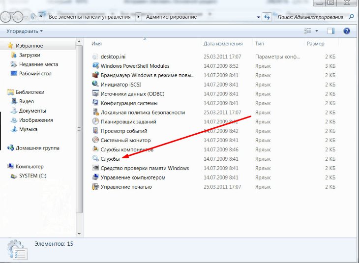The width and height of the screenshot is (359, 263).
Task: Select the Службы gear icon
Action: (95, 159)
